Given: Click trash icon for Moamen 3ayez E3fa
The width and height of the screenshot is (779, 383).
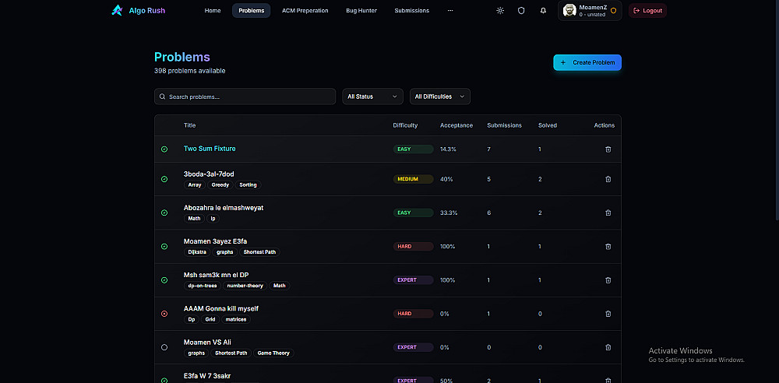Looking at the screenshot, I should 608,247.
